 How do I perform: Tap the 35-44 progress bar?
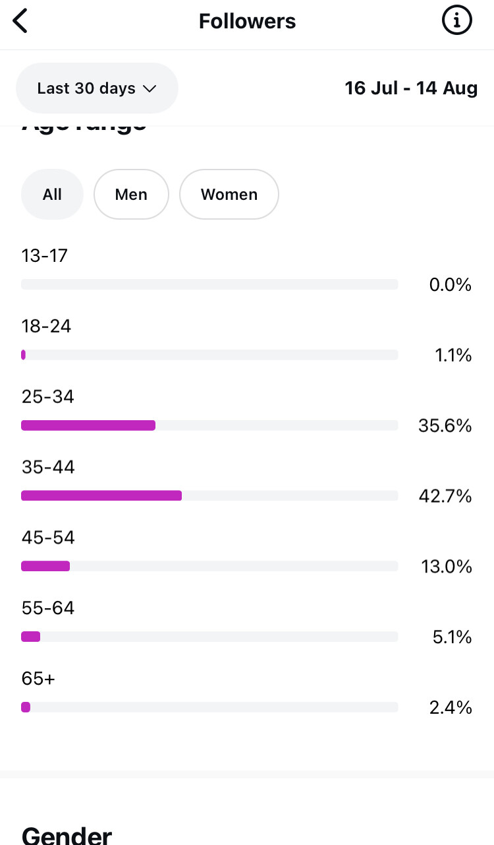tap(101, 495)
